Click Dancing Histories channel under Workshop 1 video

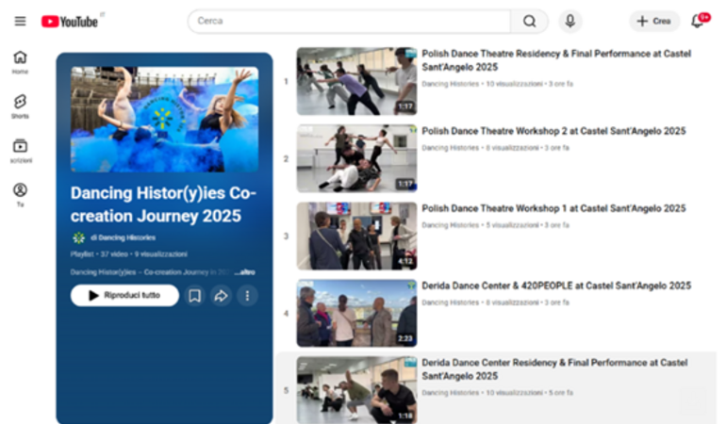450,225
